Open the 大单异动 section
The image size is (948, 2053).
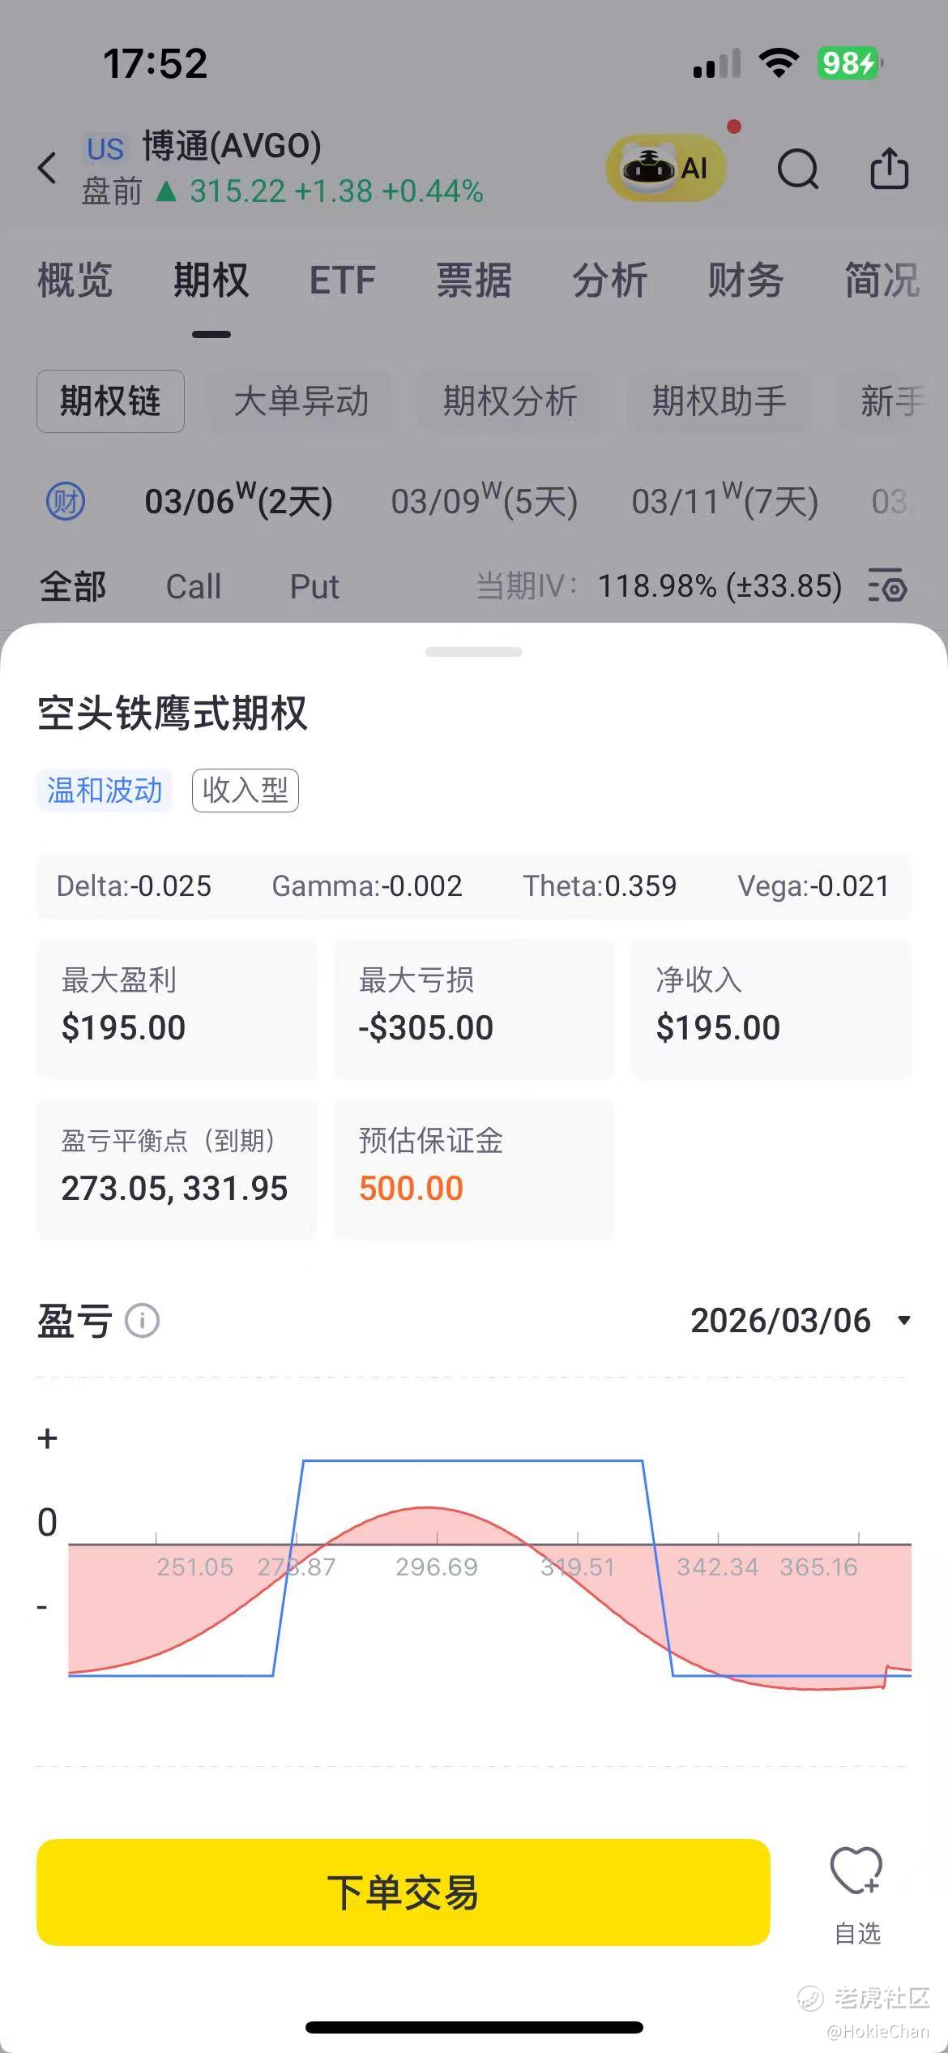[x=301, y=401]
